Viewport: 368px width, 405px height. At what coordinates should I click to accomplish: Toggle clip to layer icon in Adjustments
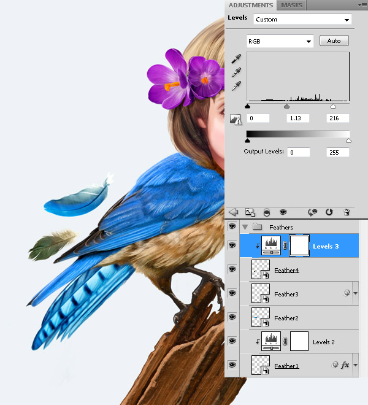(267, 212)
